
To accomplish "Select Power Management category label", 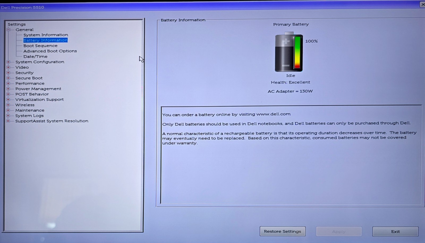I will (38, 89).
